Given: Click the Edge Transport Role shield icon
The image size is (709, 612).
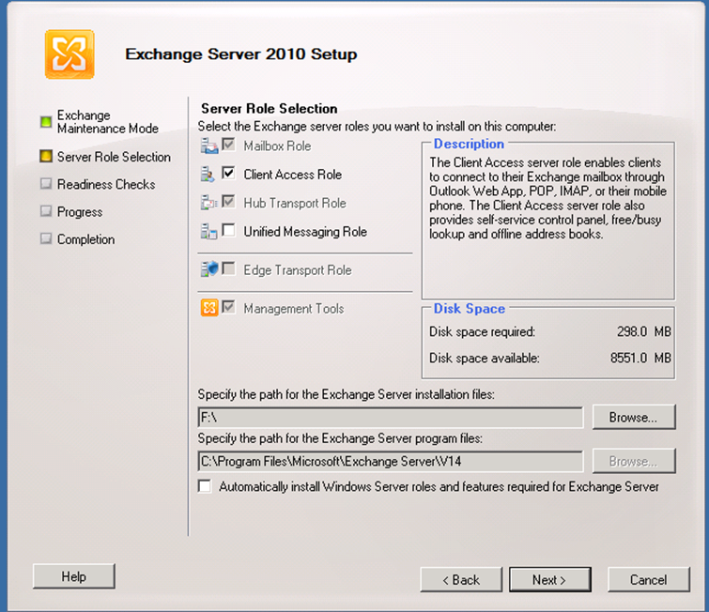Looking at the screenshot, I should coord(209,269).
